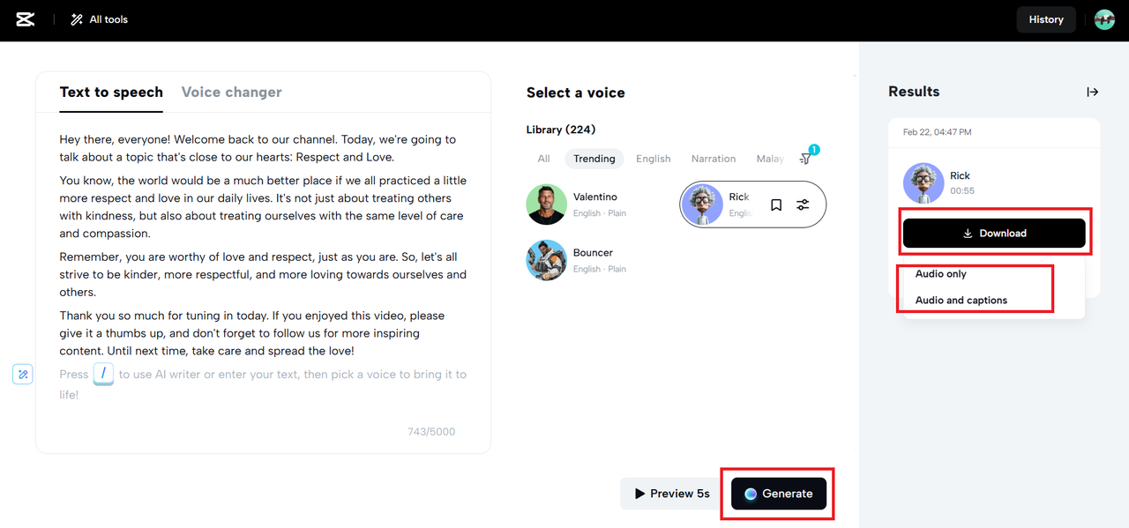Choose Audio and captions option
The image size is (1129, 528).
[x=961, y=301]
